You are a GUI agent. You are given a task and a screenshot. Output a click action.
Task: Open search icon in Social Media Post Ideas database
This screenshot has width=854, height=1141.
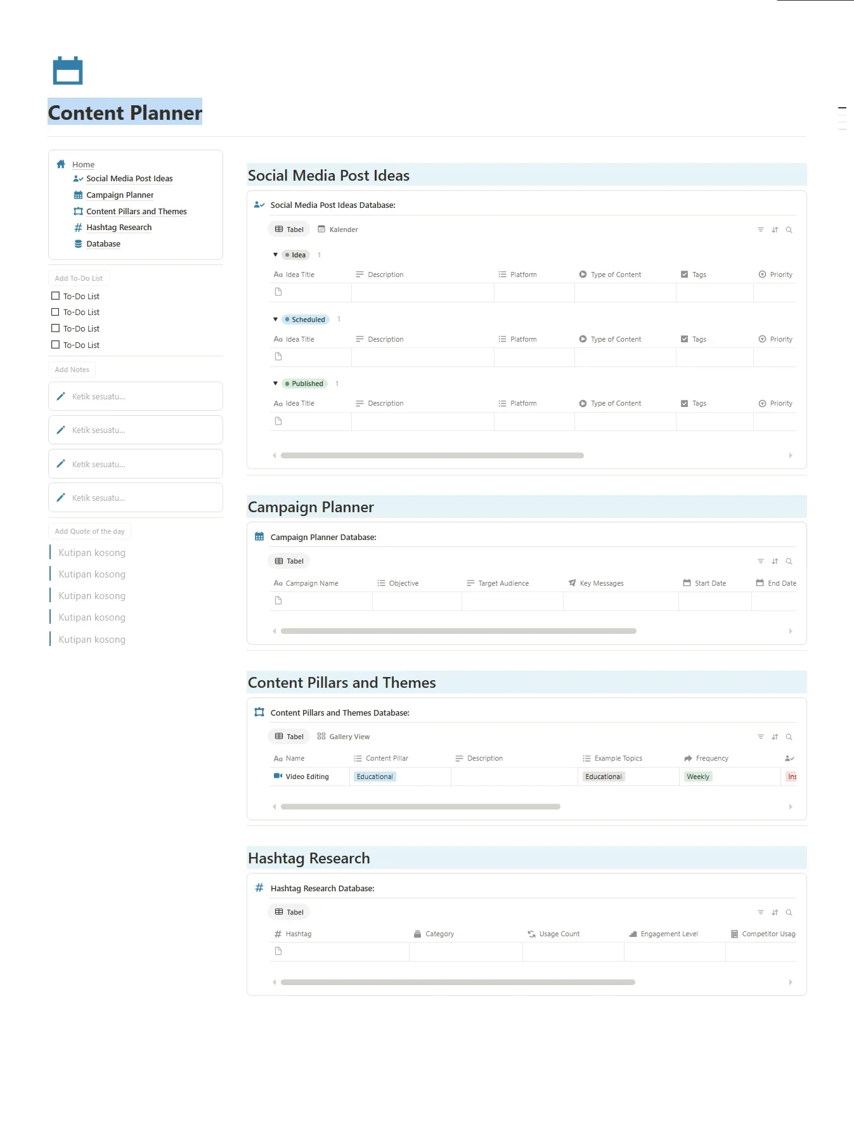789,229
